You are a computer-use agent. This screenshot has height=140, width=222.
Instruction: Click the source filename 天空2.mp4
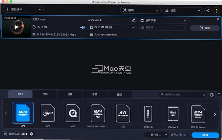pos(39,19)
